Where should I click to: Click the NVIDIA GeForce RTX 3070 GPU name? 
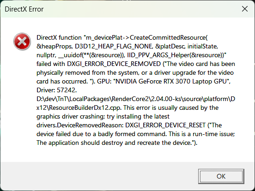point(171,81)
